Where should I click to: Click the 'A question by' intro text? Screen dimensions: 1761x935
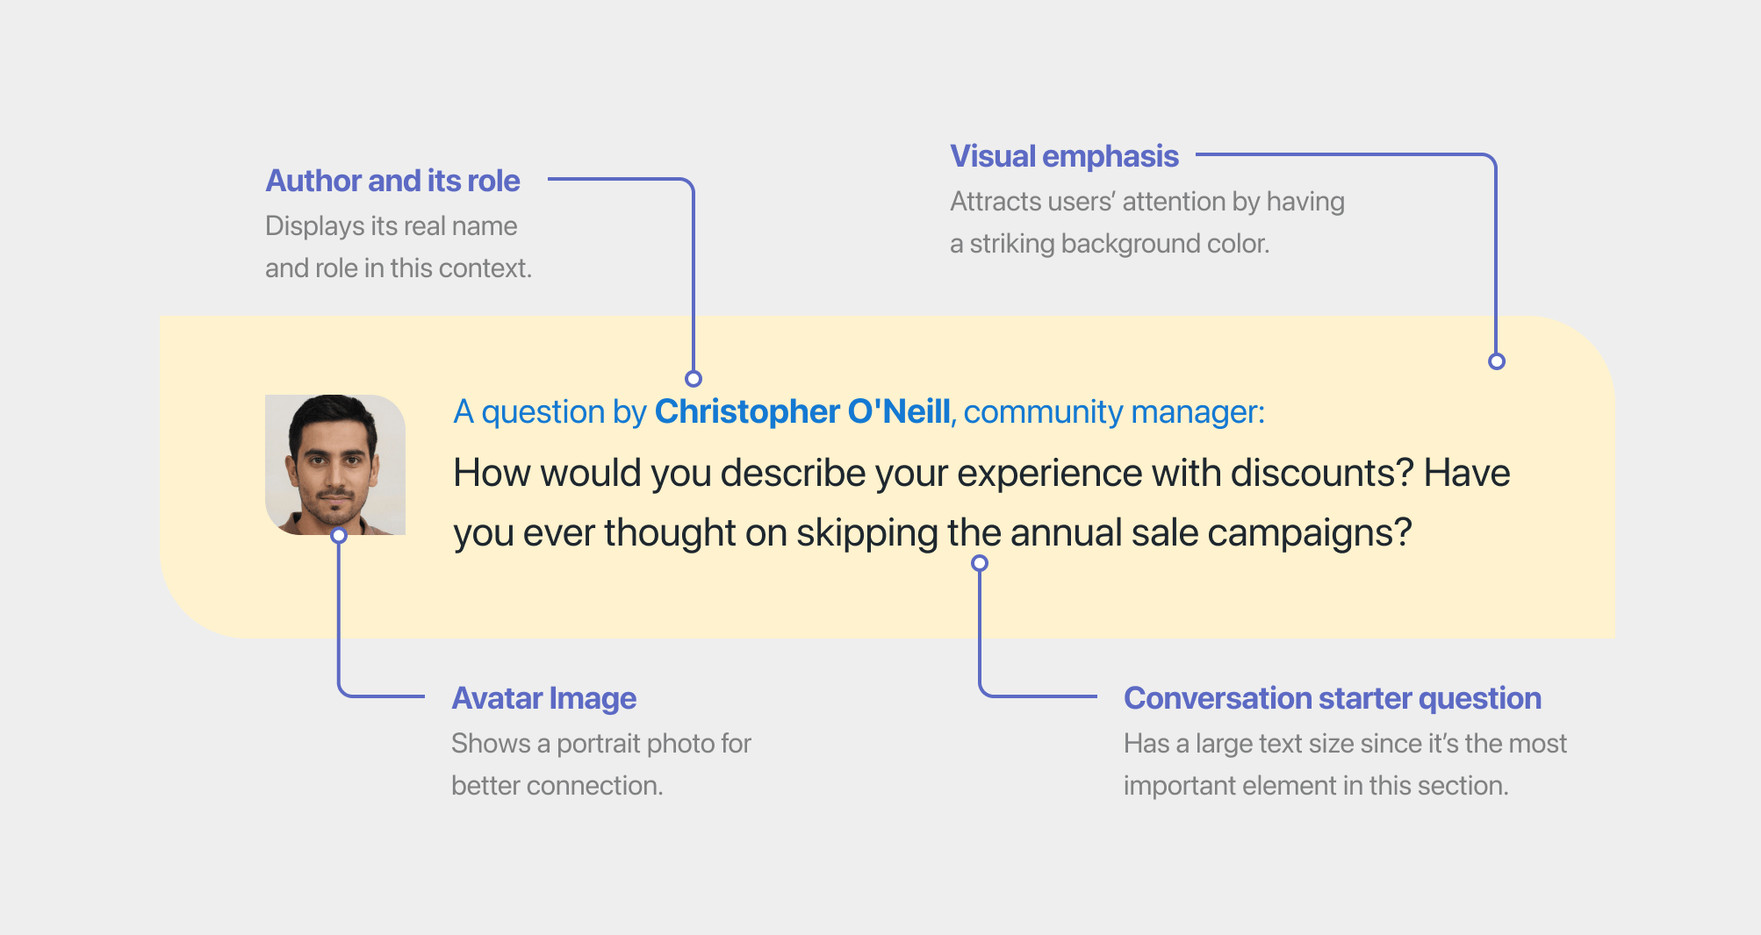tap(550, 411)
